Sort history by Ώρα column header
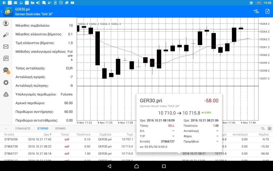The width and height of the screenshot is (273, 171). [x=47, y=135]
